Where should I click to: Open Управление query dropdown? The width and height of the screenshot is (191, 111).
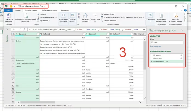tap(43, 20)
